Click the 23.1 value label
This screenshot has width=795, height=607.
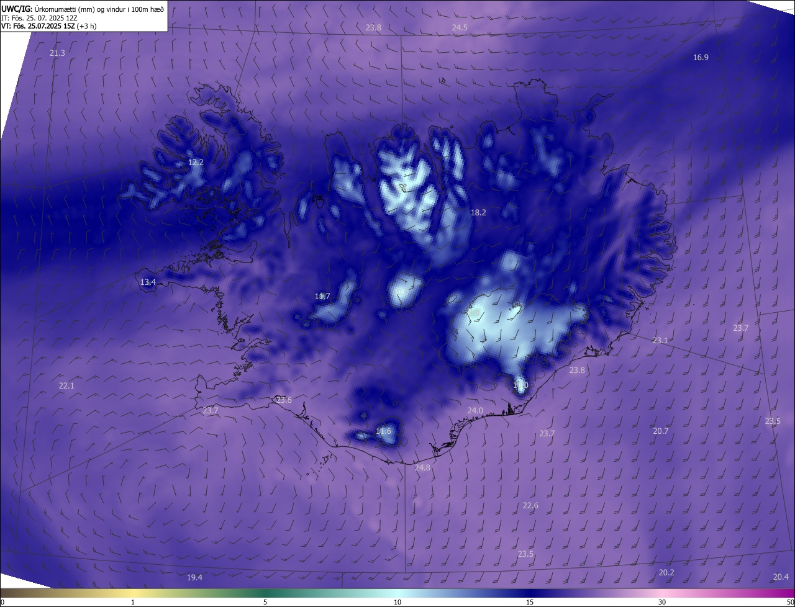pyautogui.click(x=660, y=340)
